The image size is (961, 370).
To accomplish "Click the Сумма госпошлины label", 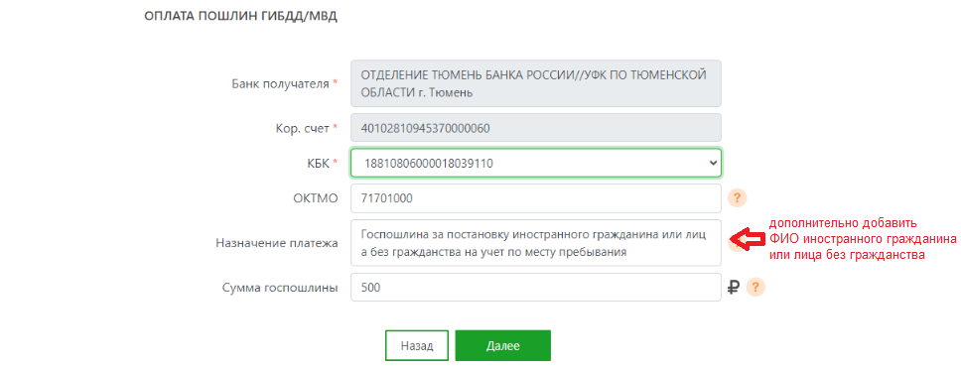I will pos(280,287).
